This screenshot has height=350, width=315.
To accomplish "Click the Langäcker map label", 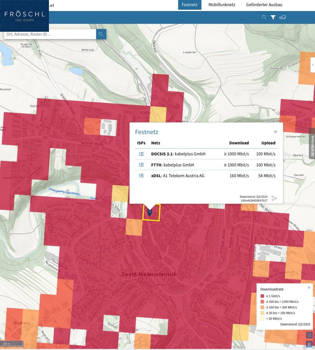I will (x=190, y=52).
